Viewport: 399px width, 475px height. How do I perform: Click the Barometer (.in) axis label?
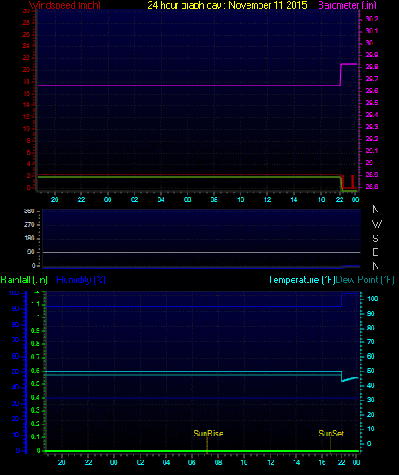coord(347,5)
